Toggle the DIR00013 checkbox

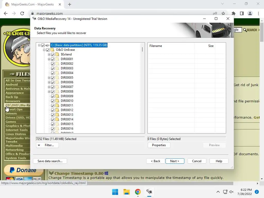pos(53,115)
